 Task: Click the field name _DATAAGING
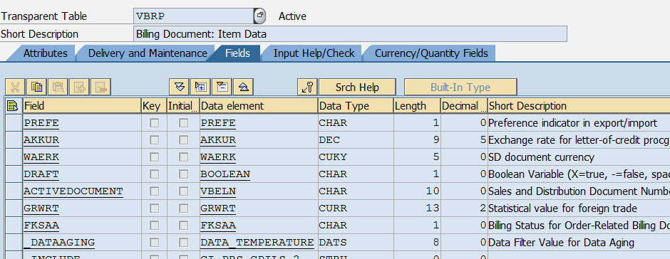tap(59, 243)
